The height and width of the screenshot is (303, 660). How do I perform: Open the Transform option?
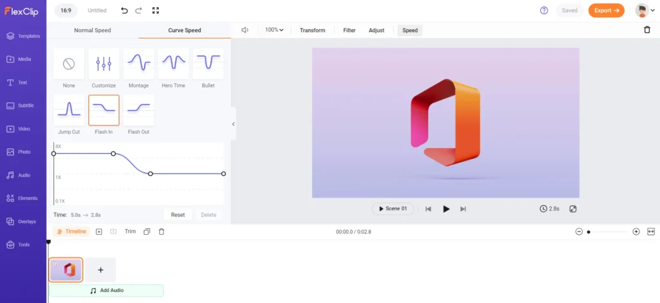[313, 30]
